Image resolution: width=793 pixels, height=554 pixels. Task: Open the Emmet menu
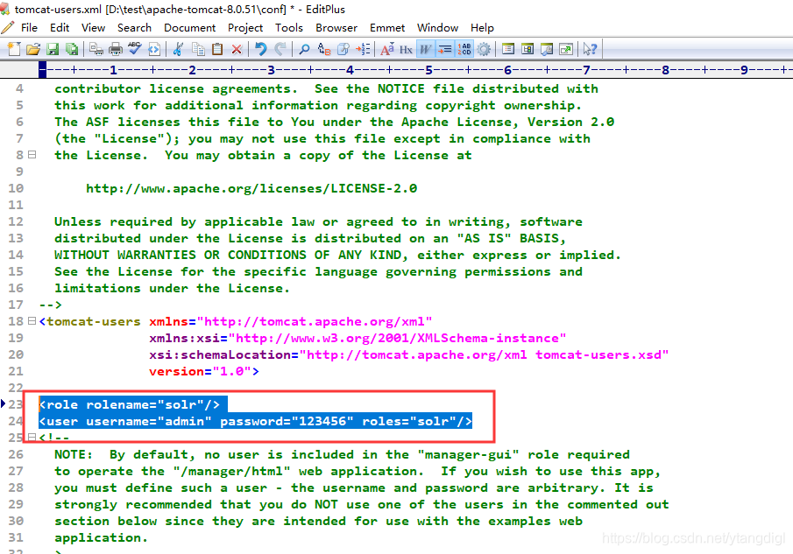pos(387,28)
